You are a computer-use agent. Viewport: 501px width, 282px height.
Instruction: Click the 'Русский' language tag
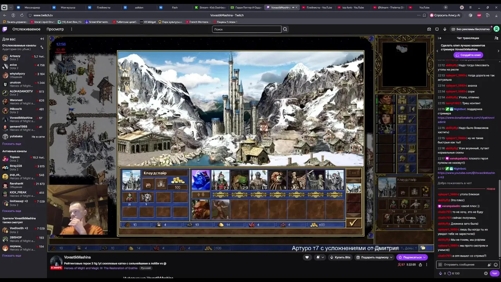click(x=146, y=268)
